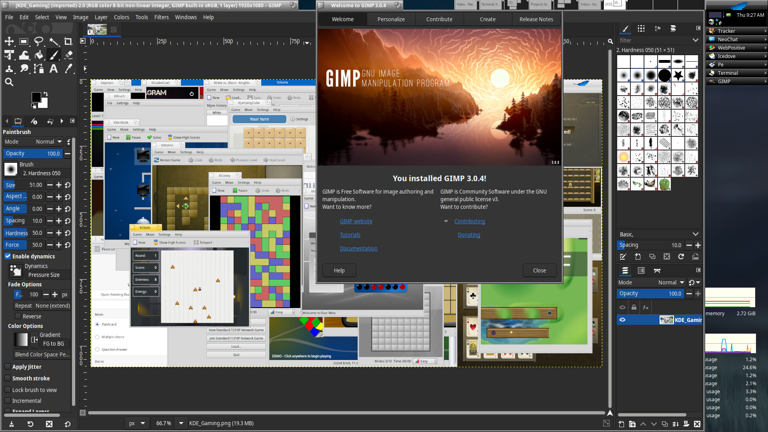Viewport: 768px width, 432px height.
Task: Open the Filters menu
Action: click(x=161, y=17)
